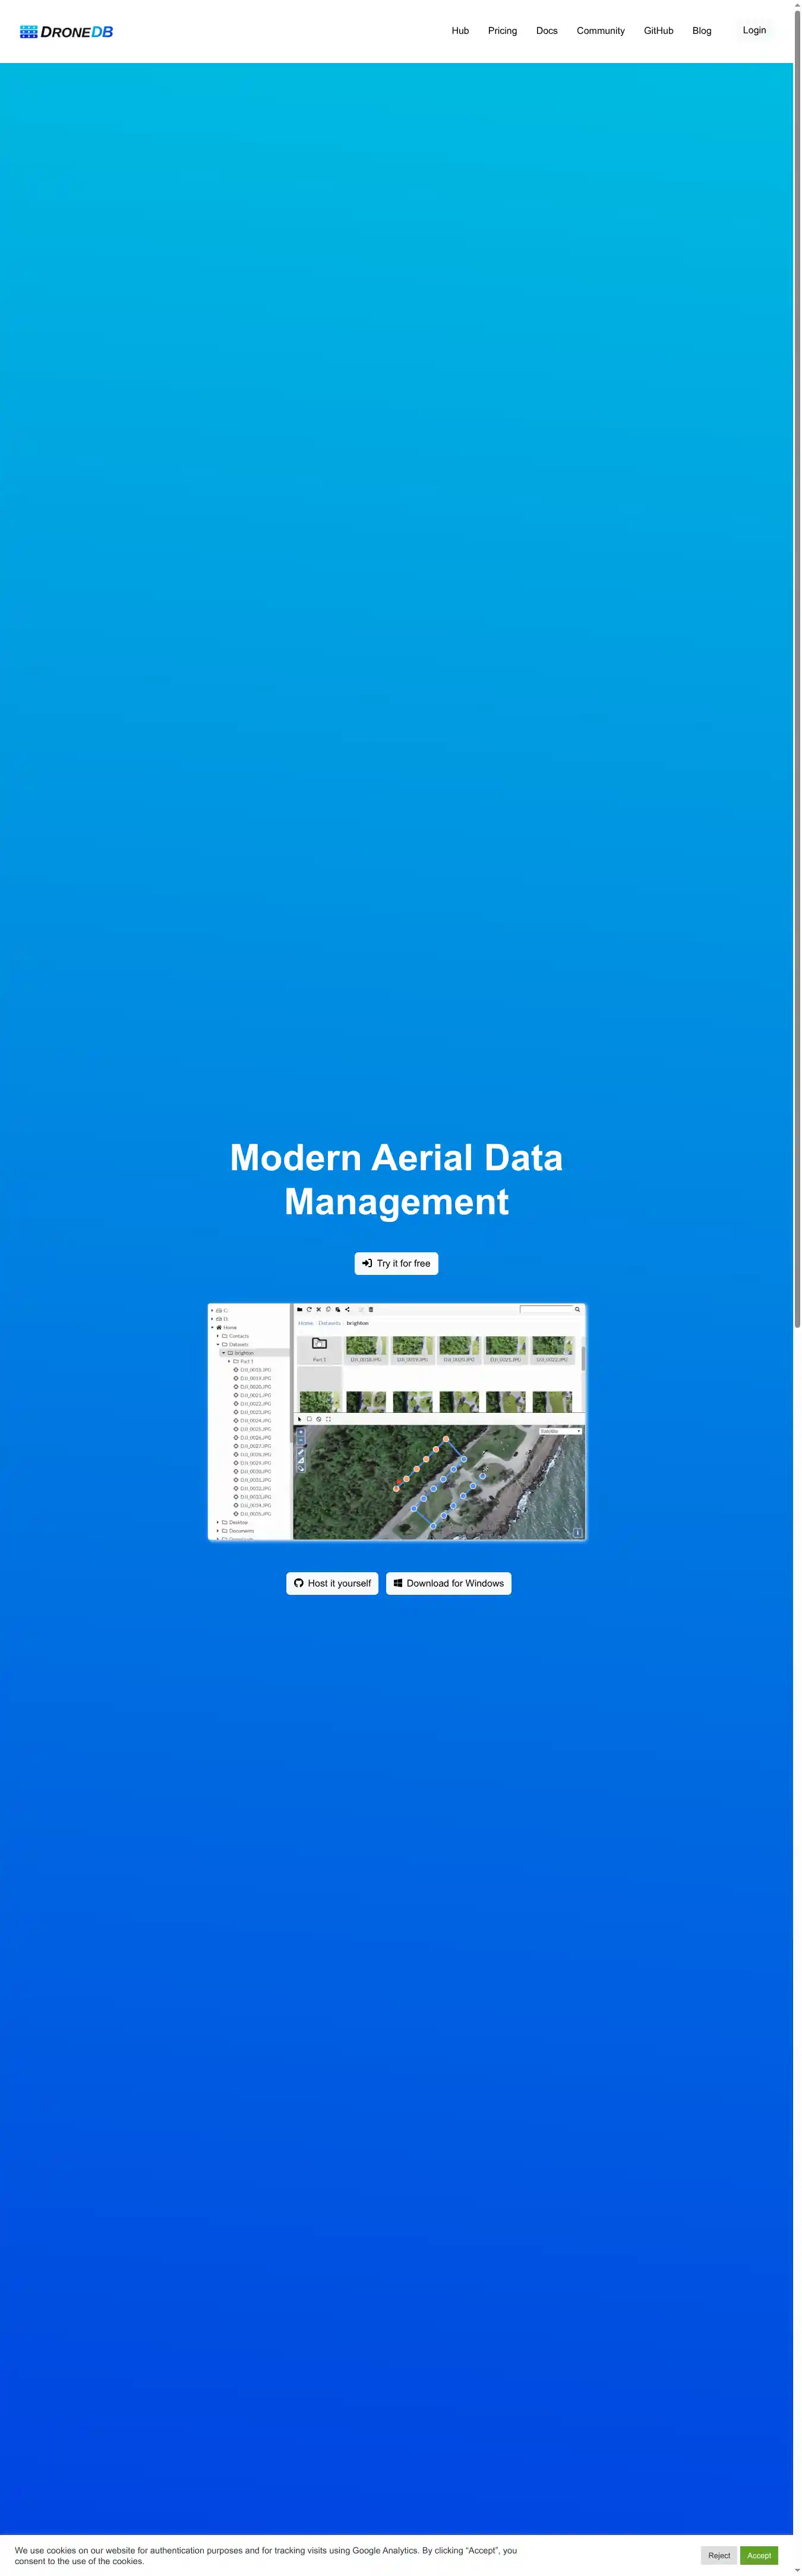This screenshot has width=802, height=2576.
Task: Expand the Contacts folder in tree
Action: pyautogui.click(x=218, y=1336)
